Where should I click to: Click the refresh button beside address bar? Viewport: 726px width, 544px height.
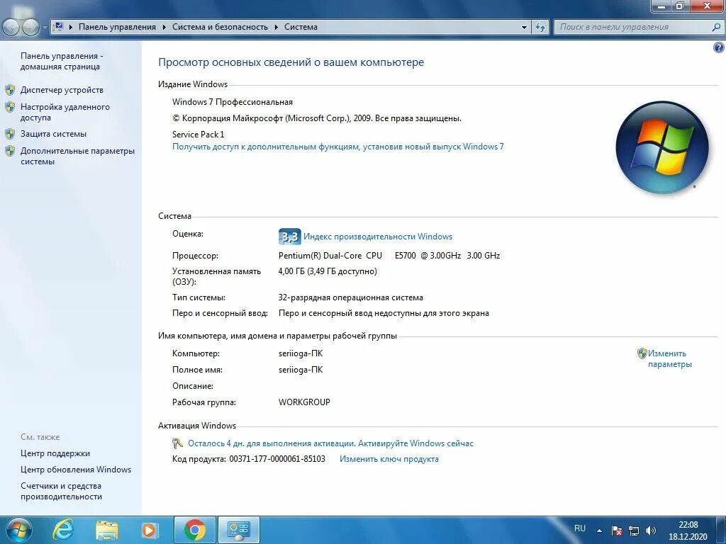tap(540, 28)
